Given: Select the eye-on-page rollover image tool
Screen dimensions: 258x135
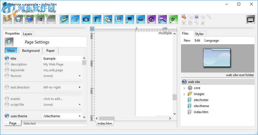Looking at the screenshot, I should (x=119, y=19).
